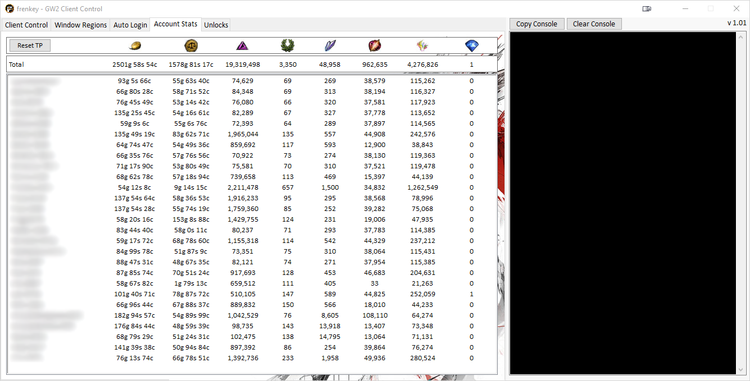Click the red orb currency icon
The height and width of the screenshot is (381, 750).
pos(375,46)
